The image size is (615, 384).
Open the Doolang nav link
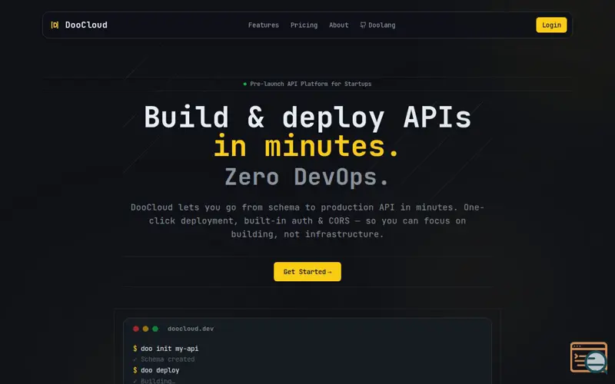(377, 25)
